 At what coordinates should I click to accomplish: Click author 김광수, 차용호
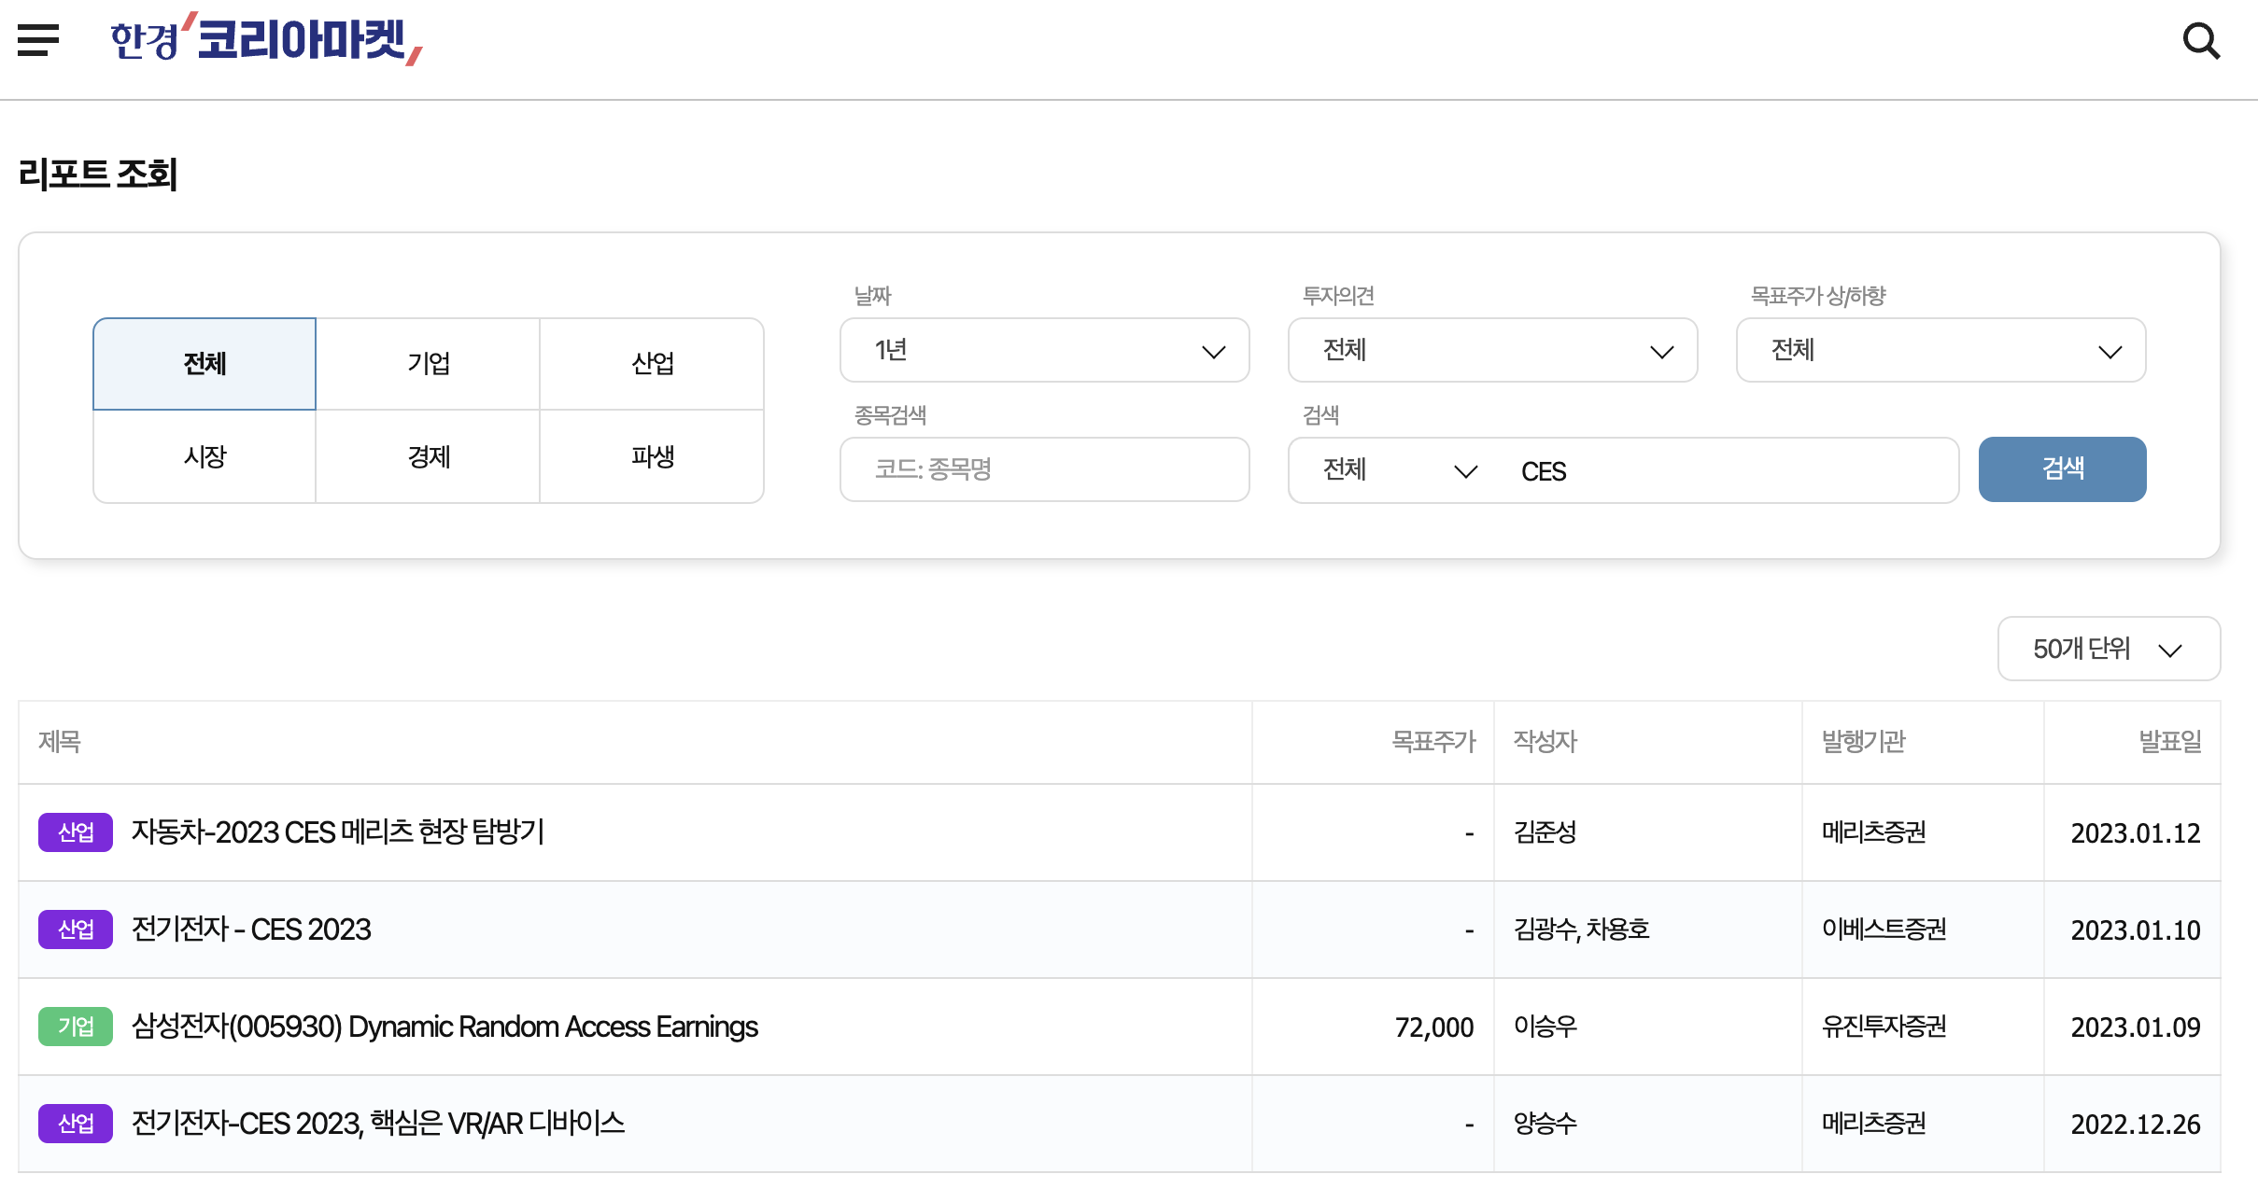(x=1582, y=929)
